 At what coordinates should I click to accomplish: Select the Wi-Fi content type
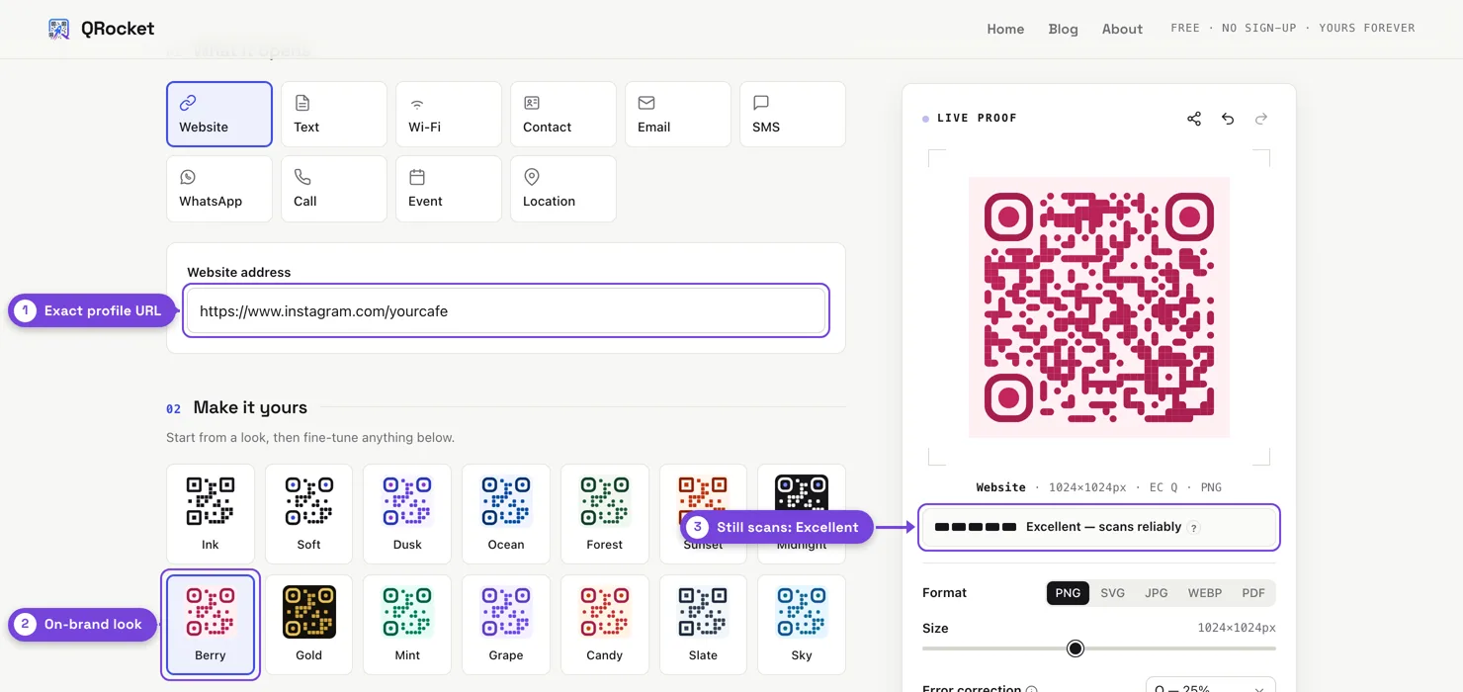pos(449,115)
